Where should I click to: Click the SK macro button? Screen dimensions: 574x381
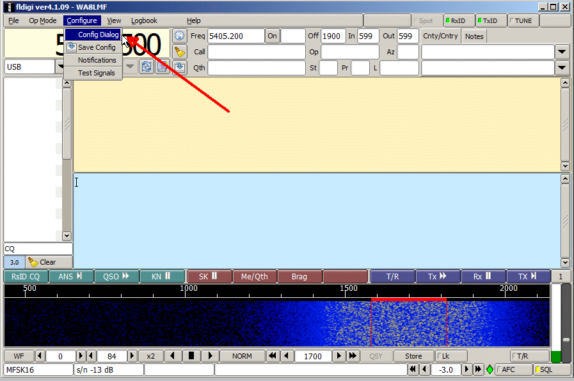tap(209, 276)
